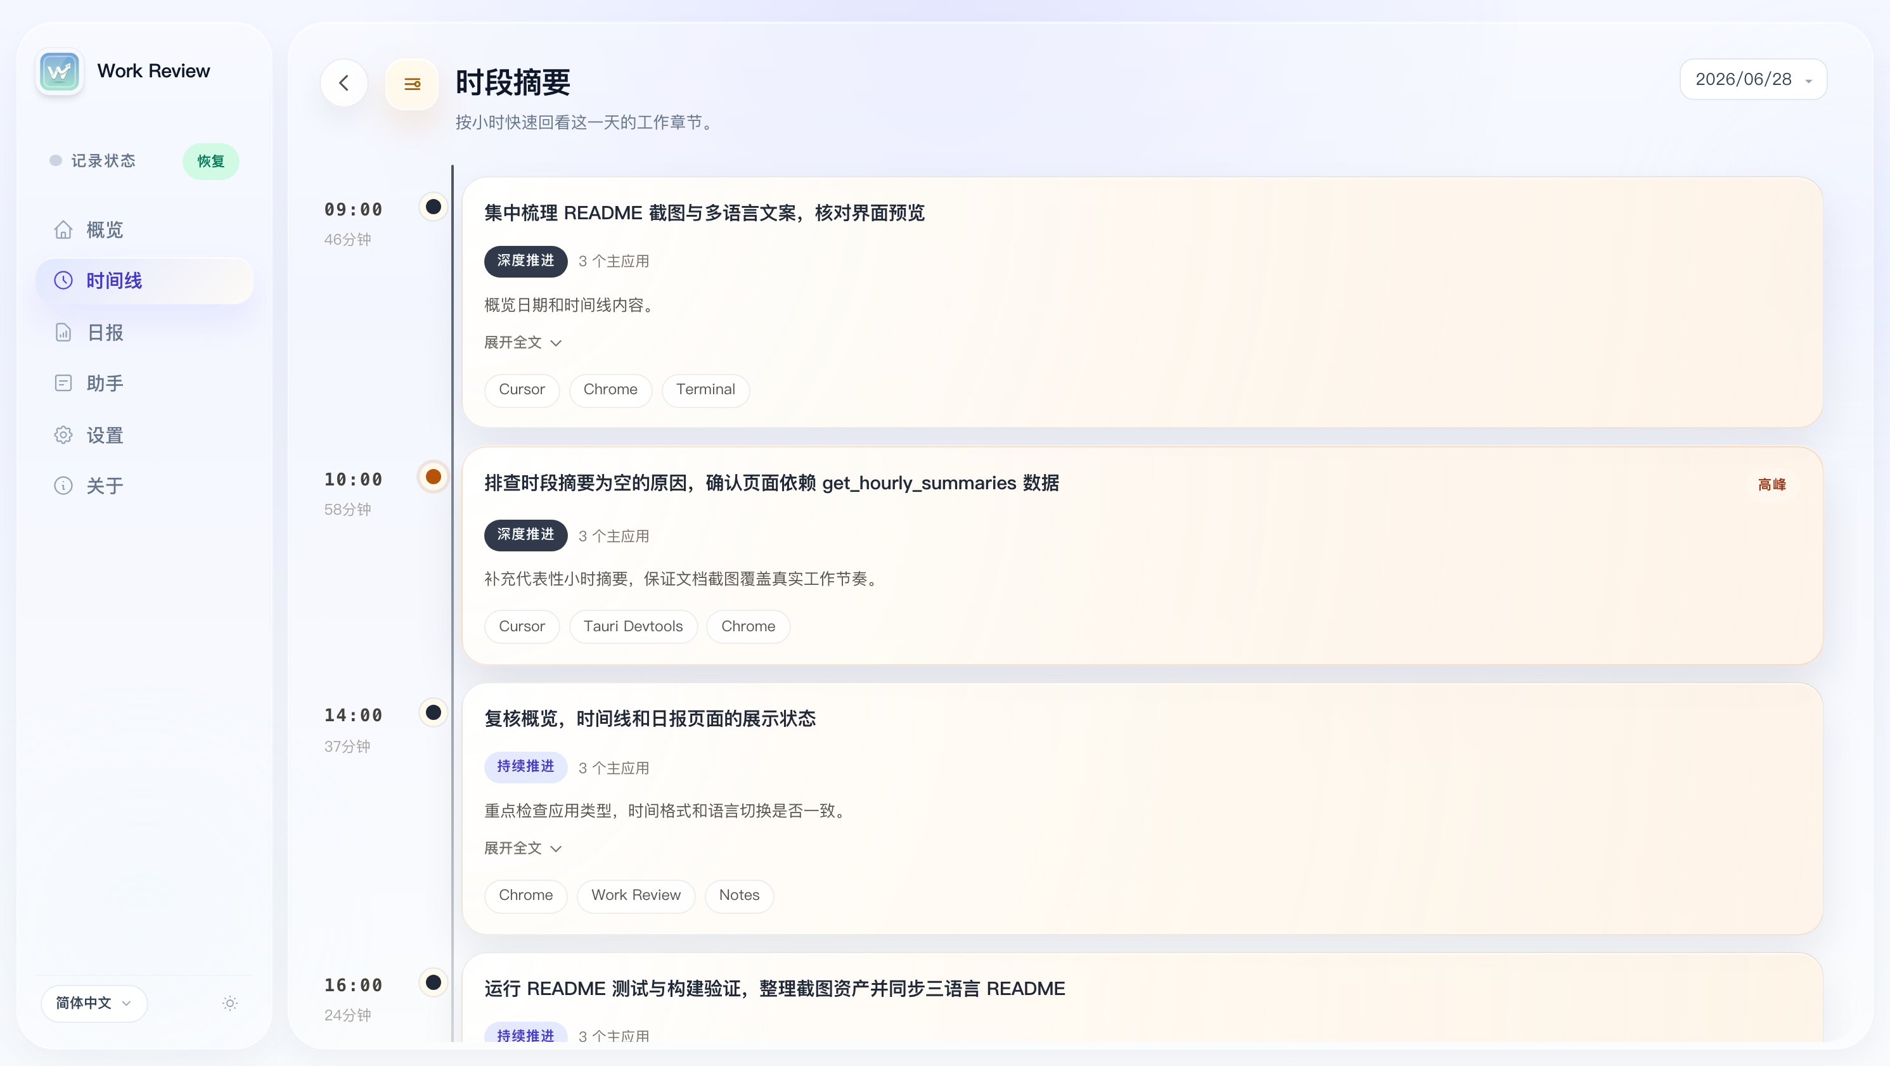The height and width of the screenshot is (1066, 1890).
Task: Click the settings gear icon
Action: tap(63, 434)
